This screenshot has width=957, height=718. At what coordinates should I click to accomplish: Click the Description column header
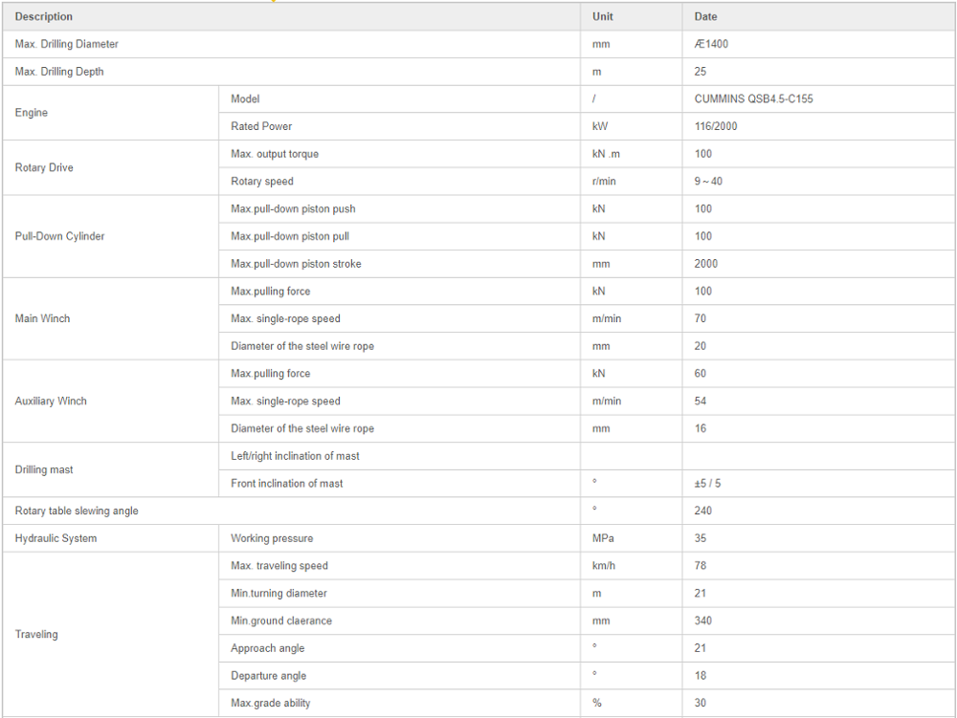44,16
